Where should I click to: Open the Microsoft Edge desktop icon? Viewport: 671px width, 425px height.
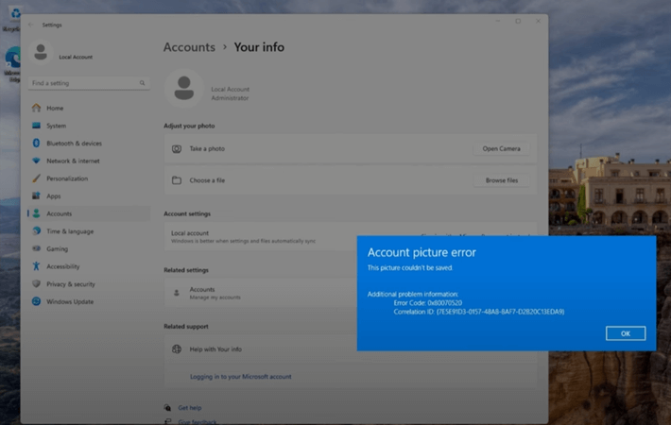point(13,63)
